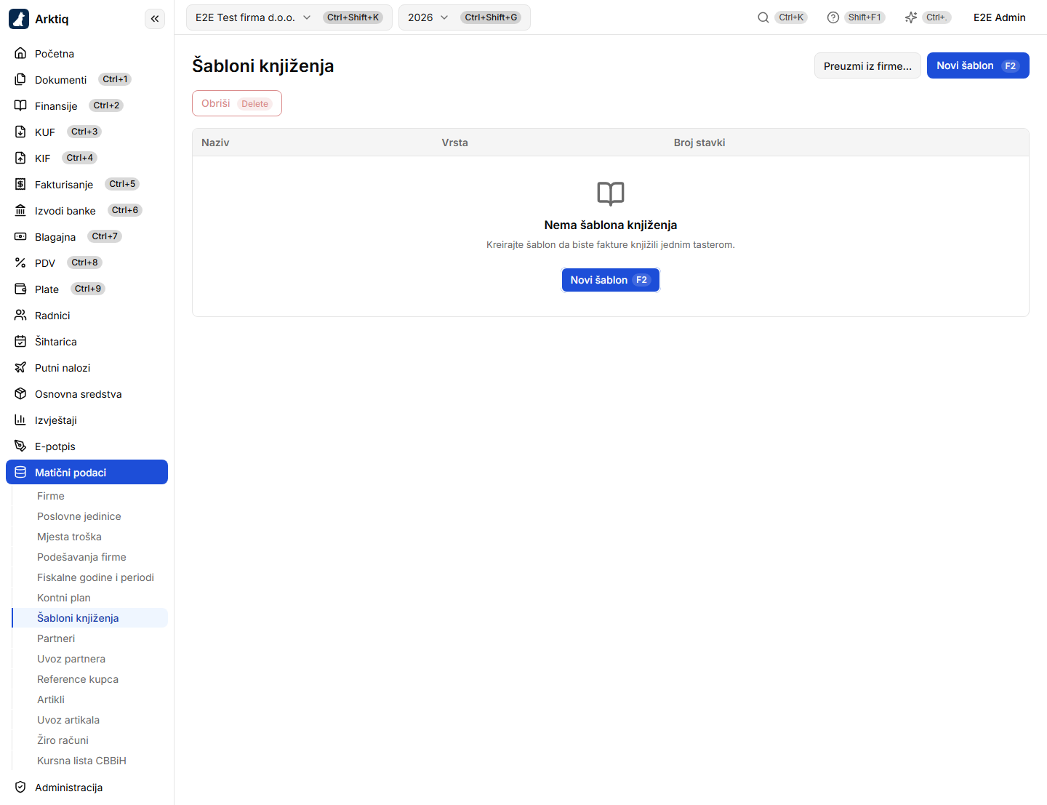Click the pen icon next to E-potpis
Viewport: 1047px width, 805px height.
tap(20, 446)
